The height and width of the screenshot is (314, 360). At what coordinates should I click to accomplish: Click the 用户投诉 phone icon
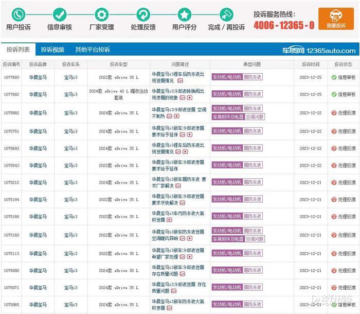click(x=19, y=14)
